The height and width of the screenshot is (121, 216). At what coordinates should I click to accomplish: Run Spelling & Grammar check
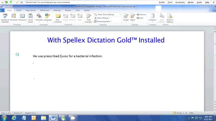(x=5, y=18)
